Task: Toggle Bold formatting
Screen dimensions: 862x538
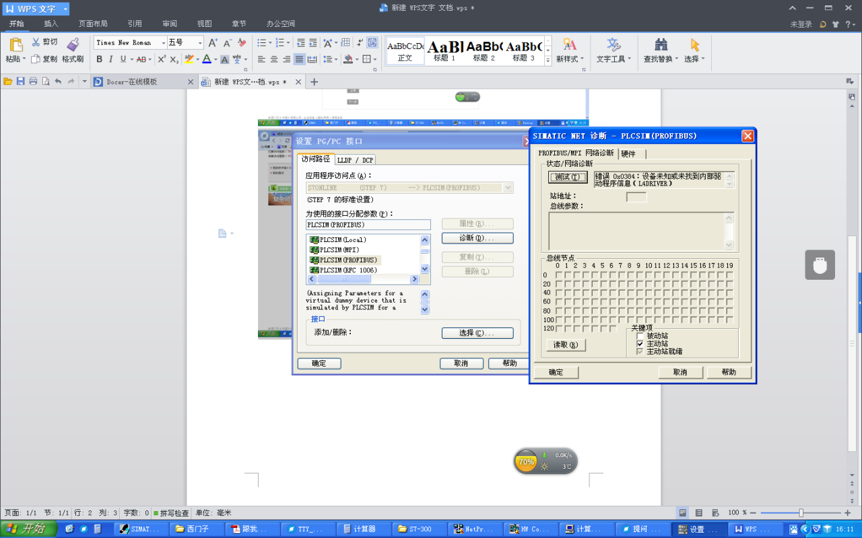Action: [99, 59]
